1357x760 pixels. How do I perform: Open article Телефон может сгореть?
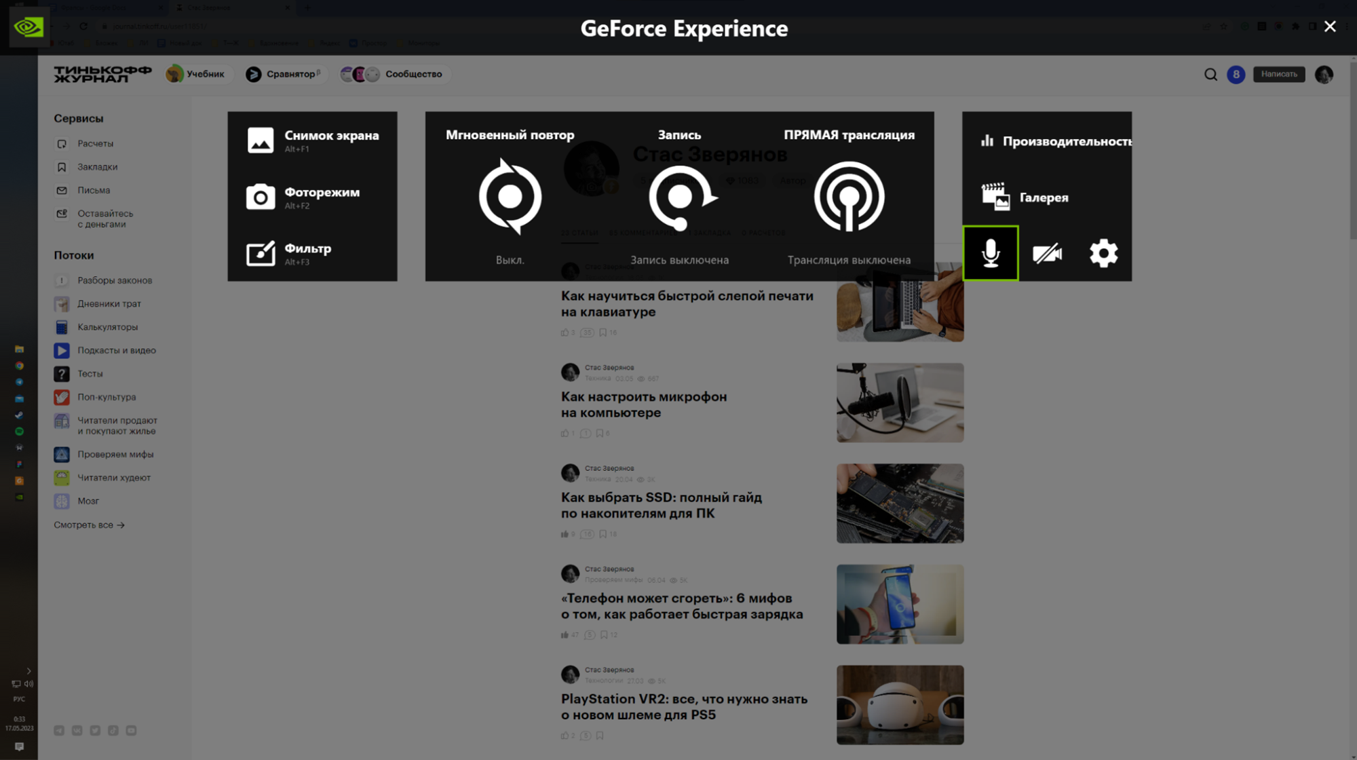[x=681, y=606]
